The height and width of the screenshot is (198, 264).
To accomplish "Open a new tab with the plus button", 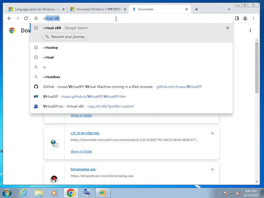I will [x=196, y=9].
